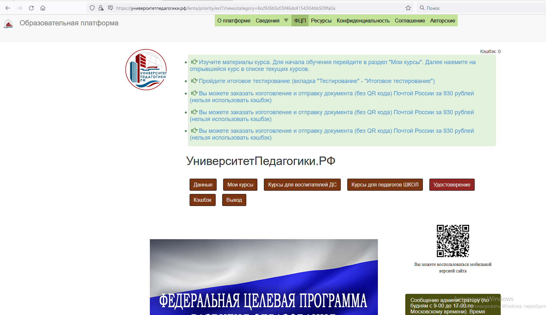Open the Сведения menu item
This screenshot has height=315, width=546.
(x=267, y=21)
